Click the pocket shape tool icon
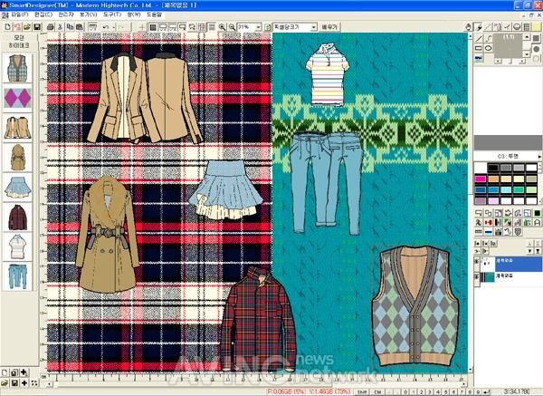 518,232
